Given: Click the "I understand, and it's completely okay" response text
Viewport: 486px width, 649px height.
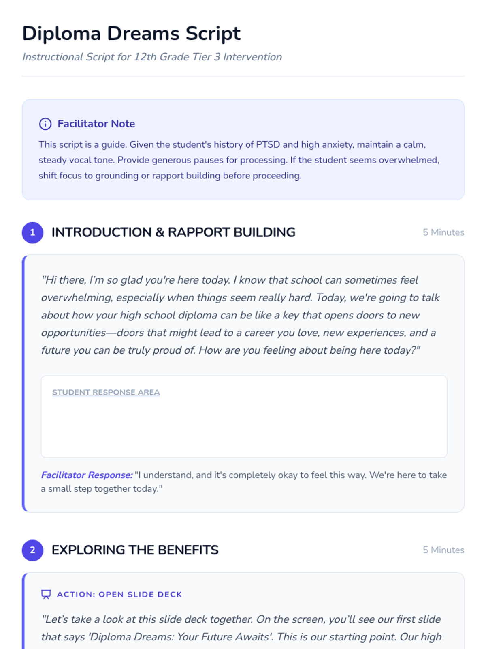Looking at the screenshot, I should (291, 475).
